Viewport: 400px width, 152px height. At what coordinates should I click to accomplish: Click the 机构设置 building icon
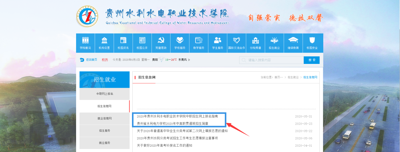click(x=104, y=40)
